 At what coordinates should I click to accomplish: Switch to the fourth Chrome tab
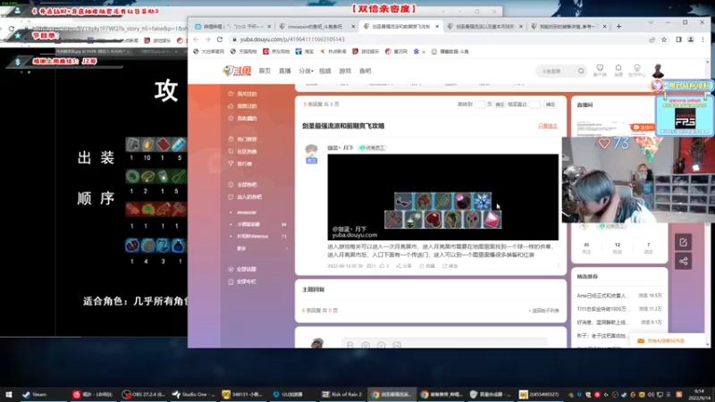point(484,27)
